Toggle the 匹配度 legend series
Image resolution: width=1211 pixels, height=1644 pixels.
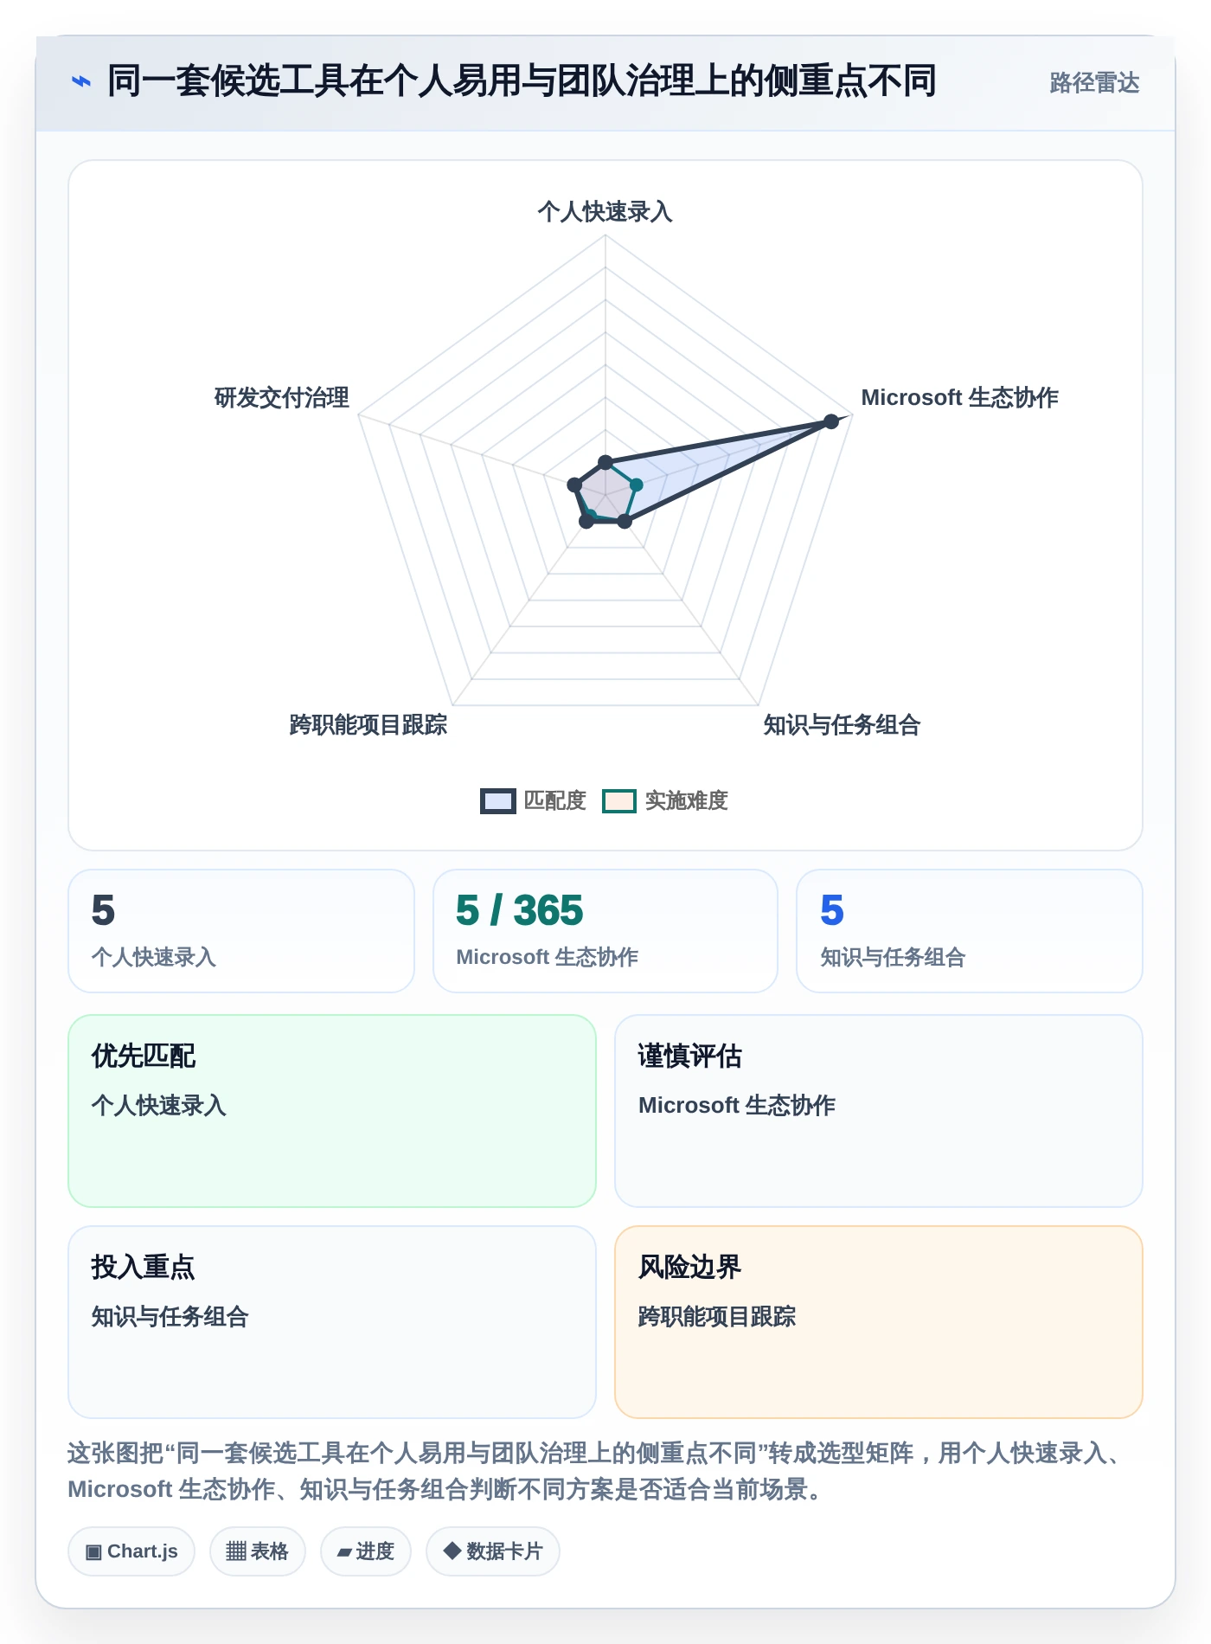coord(534,800)
